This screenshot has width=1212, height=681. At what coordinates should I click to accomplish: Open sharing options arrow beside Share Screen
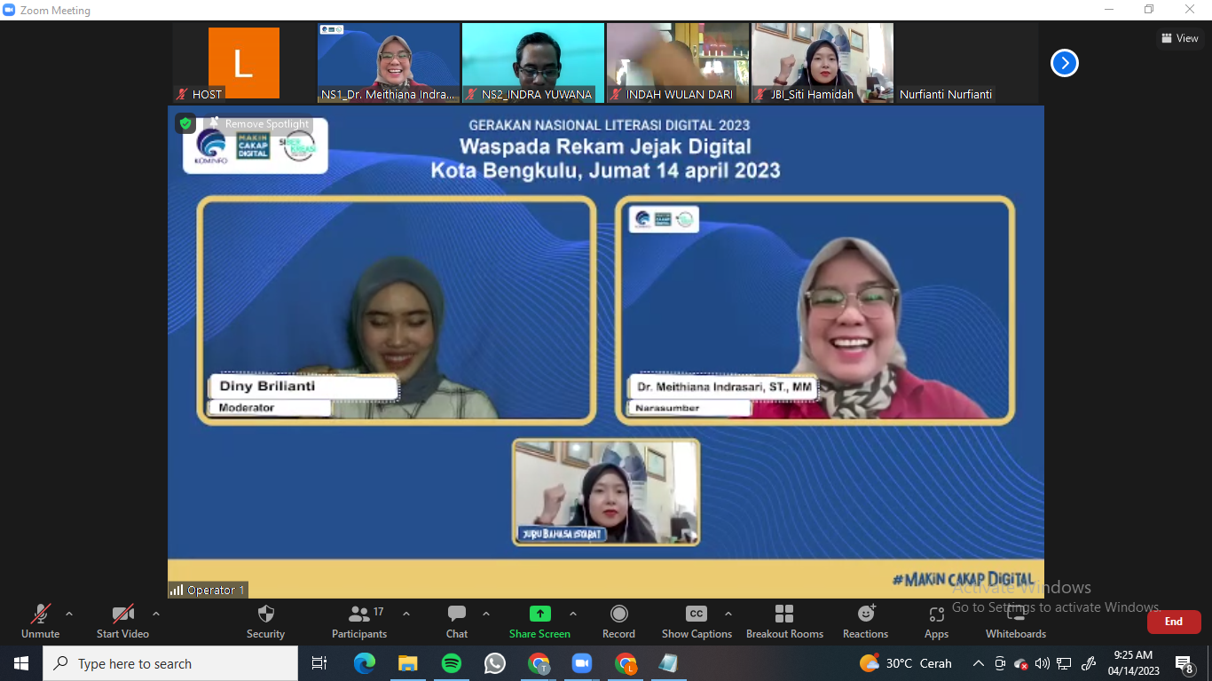pyautogui.click(x=573, y=614)
